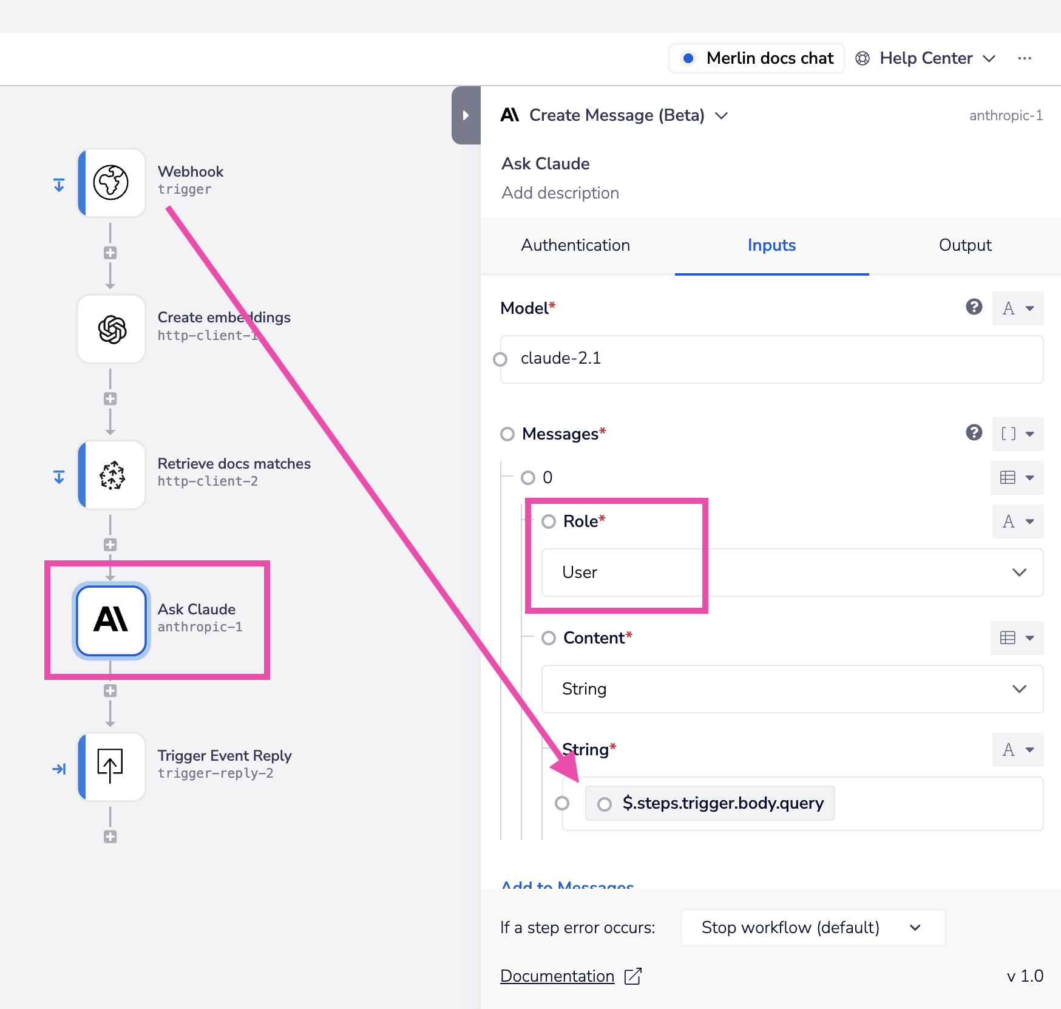Toggle the connector circle beside Messages
The image size is (1061, 1009).
[507, 434]
